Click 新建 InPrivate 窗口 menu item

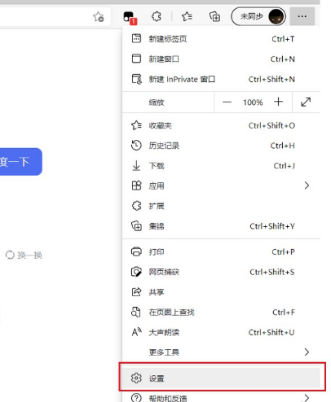pyautogui.click(x=221, y=79)
